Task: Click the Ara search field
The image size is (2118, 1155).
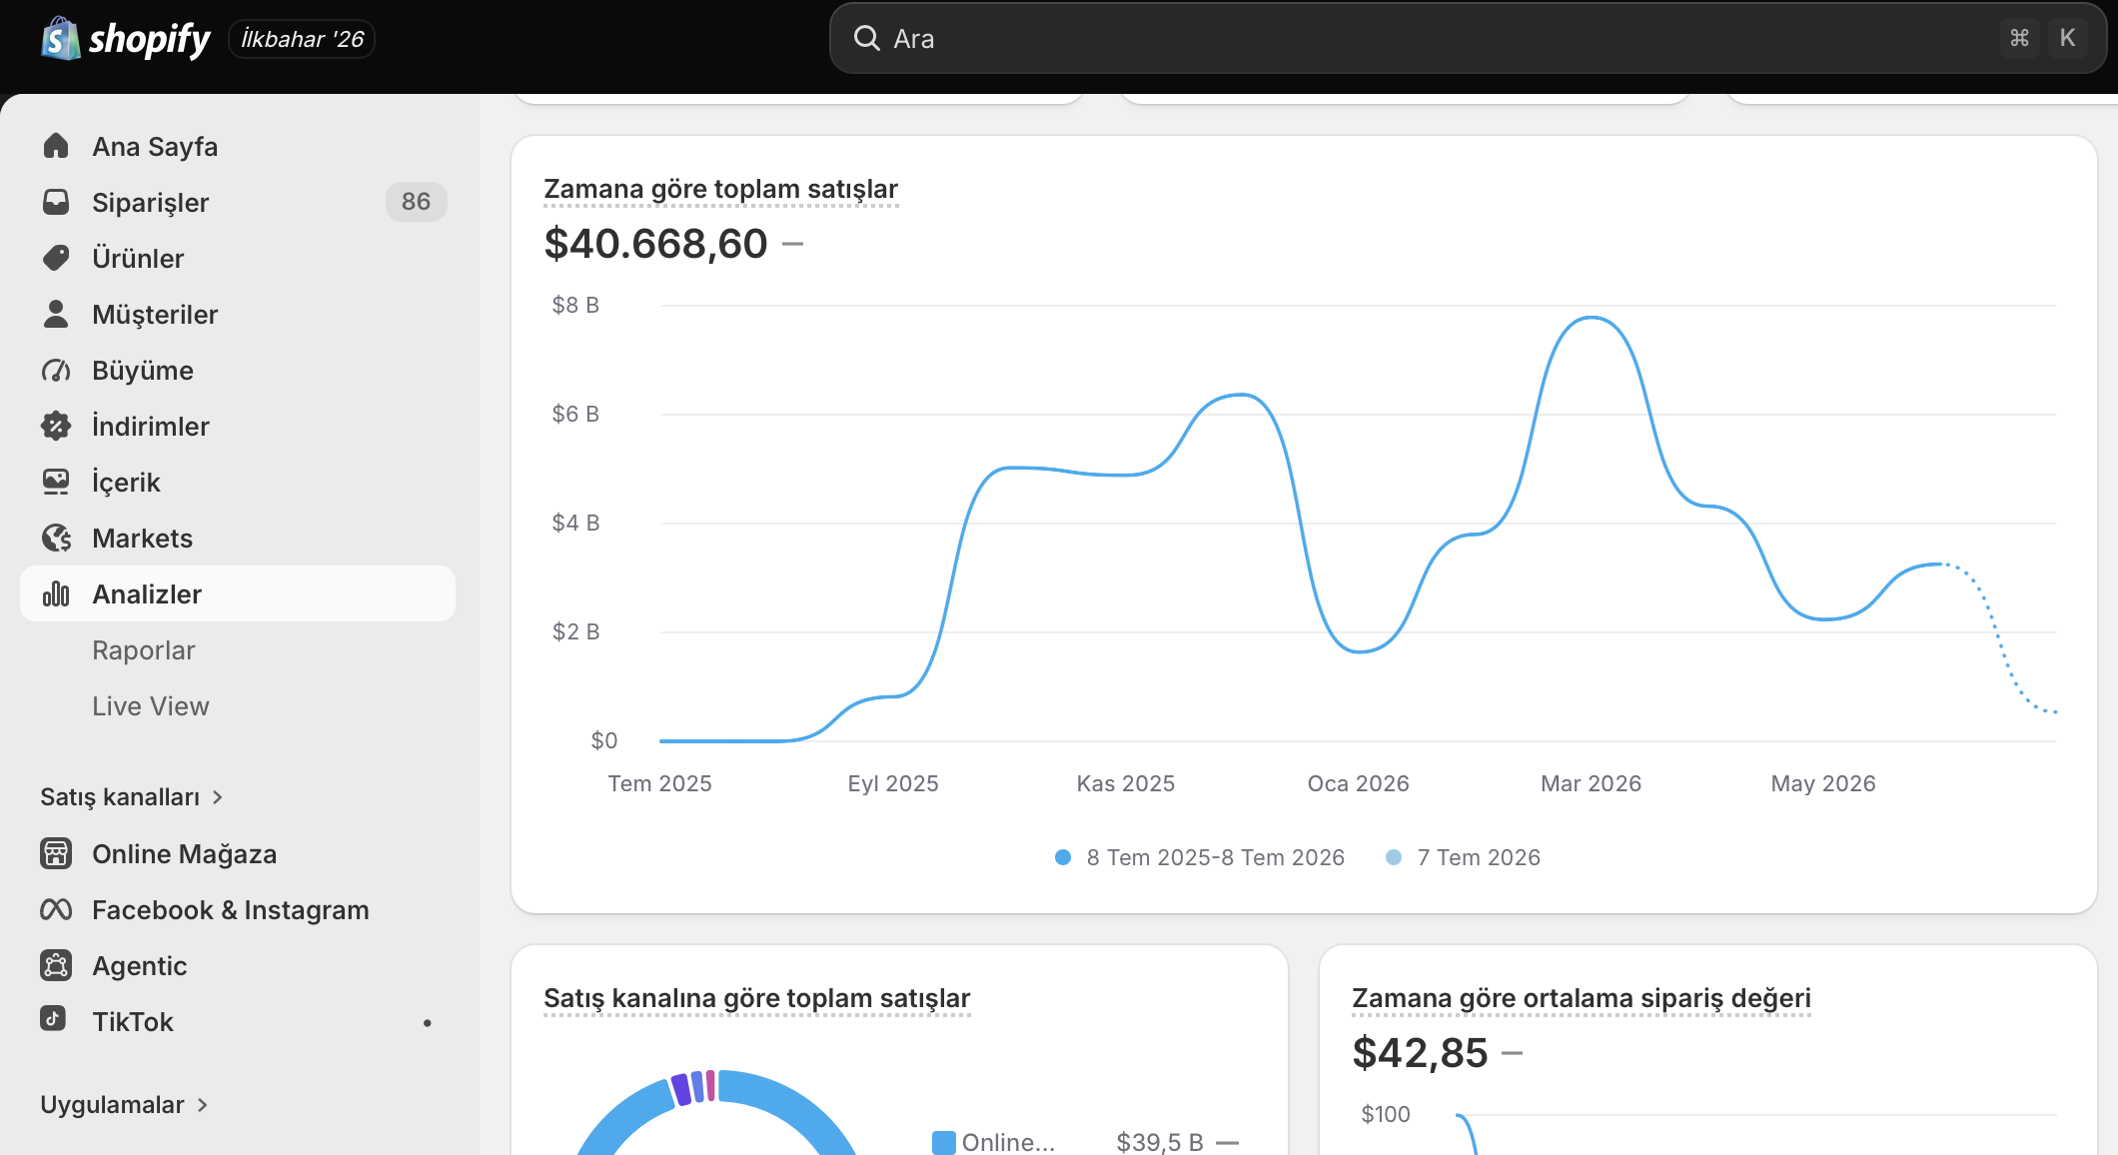Action: tap(1468, 38)
